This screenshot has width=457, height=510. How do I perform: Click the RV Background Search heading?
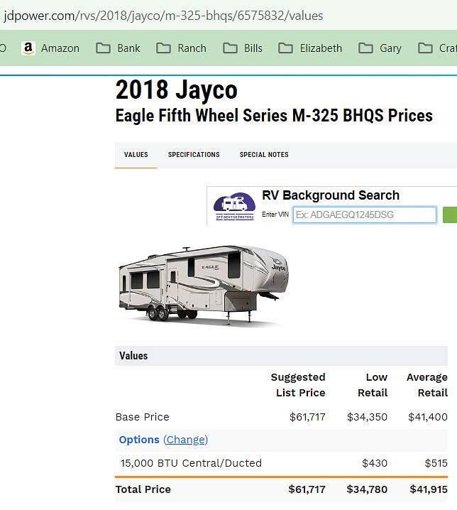pos(331,195)
